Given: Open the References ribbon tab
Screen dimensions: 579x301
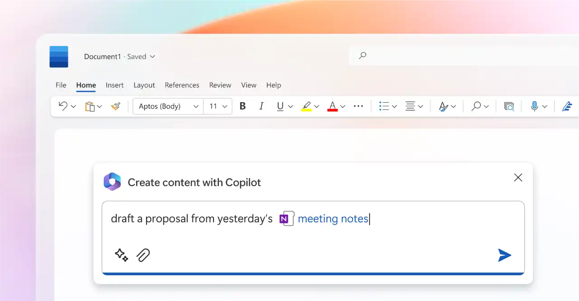Looking at the screenshot, I should (182, 85).
